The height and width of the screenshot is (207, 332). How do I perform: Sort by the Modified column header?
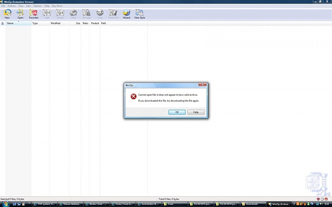(59, 23)
